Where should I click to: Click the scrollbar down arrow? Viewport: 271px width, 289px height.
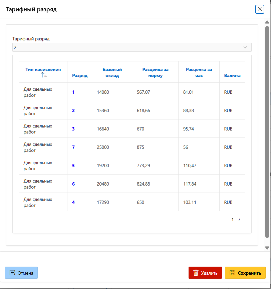pyautogui.click(x=267, y=248)
